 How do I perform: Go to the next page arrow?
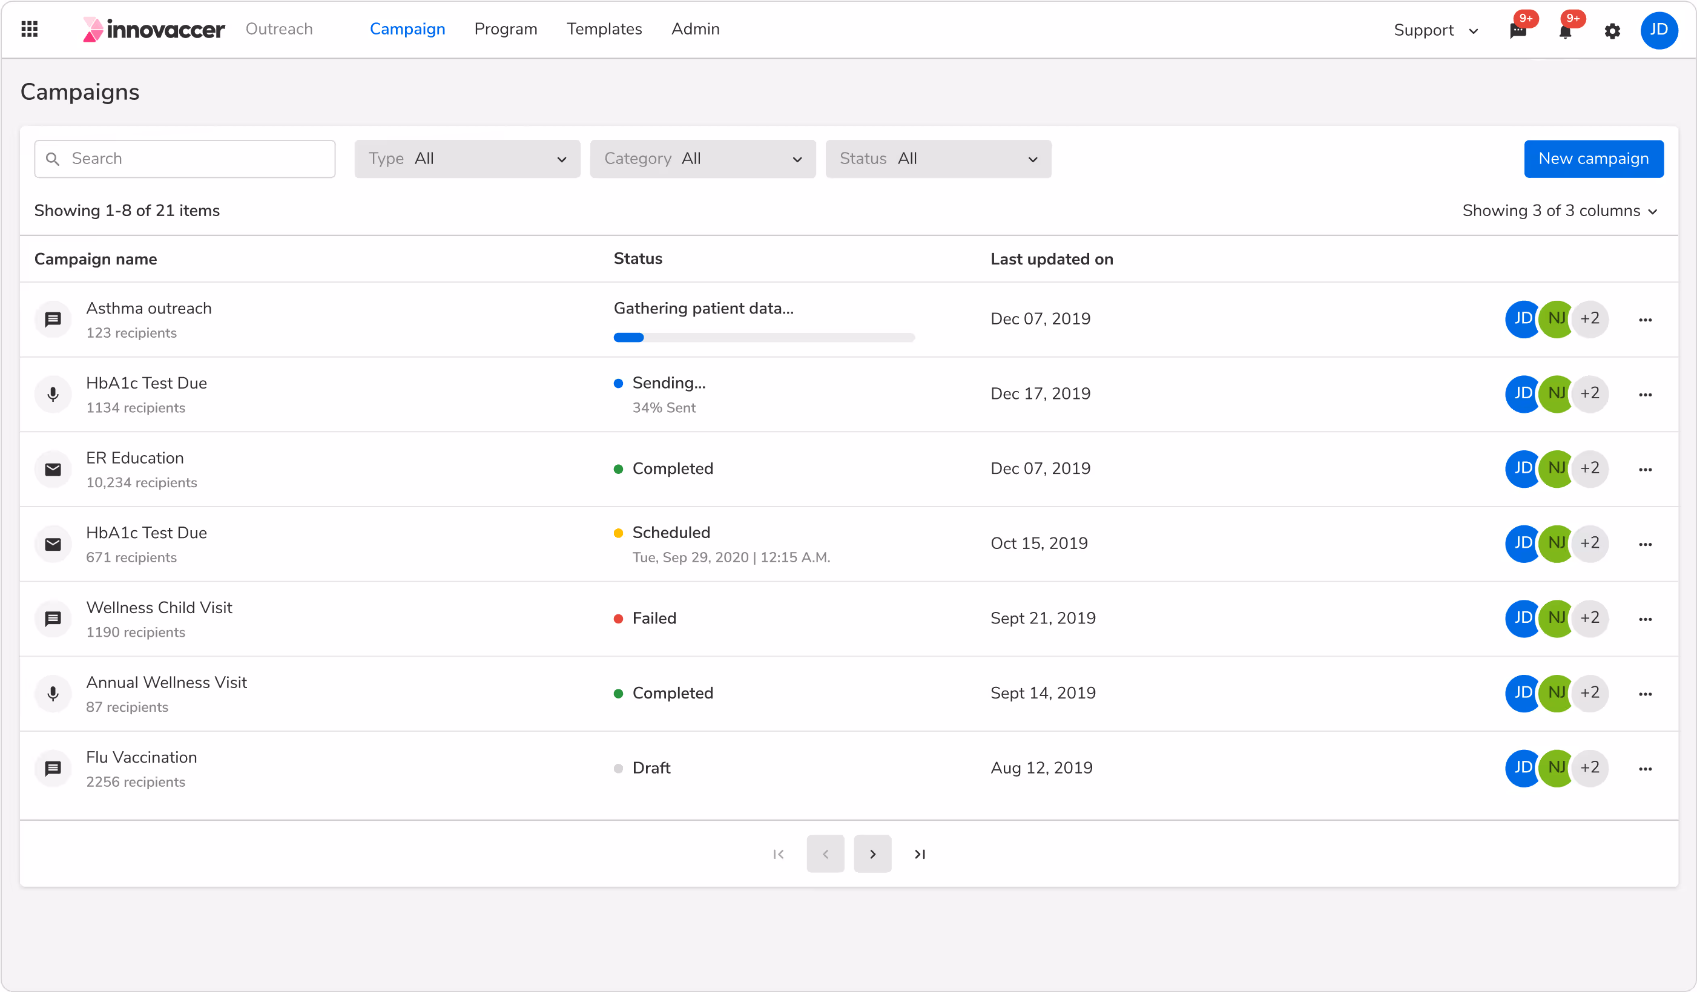873,854
